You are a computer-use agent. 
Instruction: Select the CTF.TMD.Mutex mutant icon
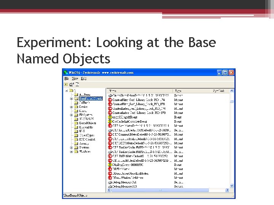(x=110, y=156)
